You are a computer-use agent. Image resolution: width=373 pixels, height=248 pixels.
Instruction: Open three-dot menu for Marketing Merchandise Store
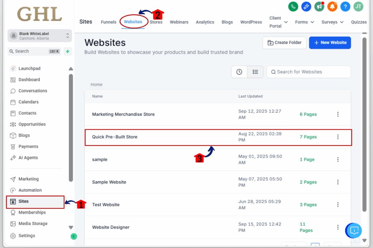[x=338, y=114]
